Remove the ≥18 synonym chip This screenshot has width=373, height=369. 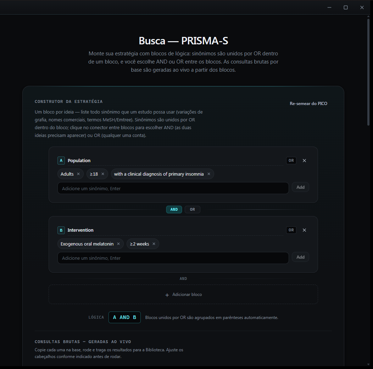pos(103,174)
